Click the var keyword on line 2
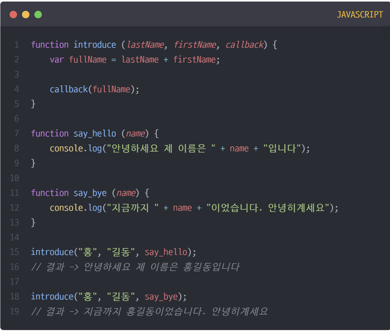 click(57, 59)
